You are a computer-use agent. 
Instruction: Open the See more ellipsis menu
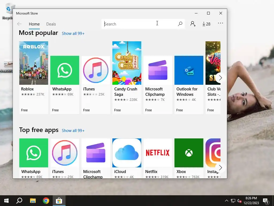click(220, 23)
